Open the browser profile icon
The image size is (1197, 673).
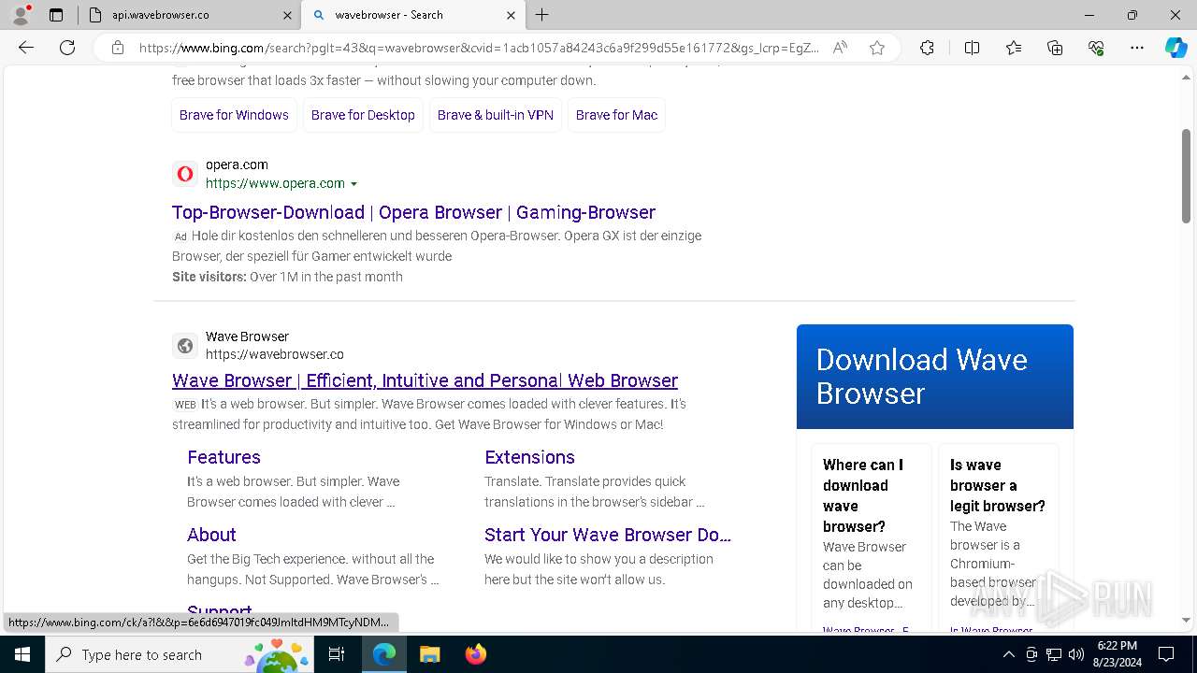(x=21, y=15)
